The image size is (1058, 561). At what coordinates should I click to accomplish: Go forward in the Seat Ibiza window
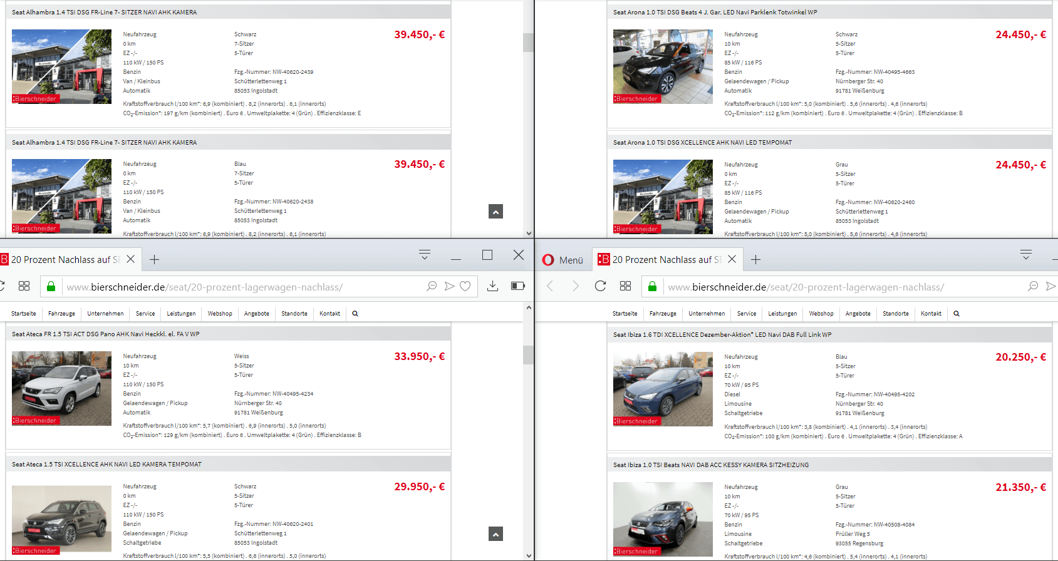(x=576, y=286)
